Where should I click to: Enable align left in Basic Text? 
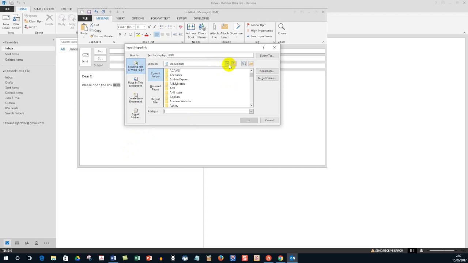click(157, 34)
